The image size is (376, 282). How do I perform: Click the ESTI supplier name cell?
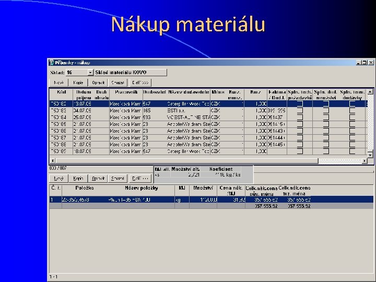click(x=189, y=111)
